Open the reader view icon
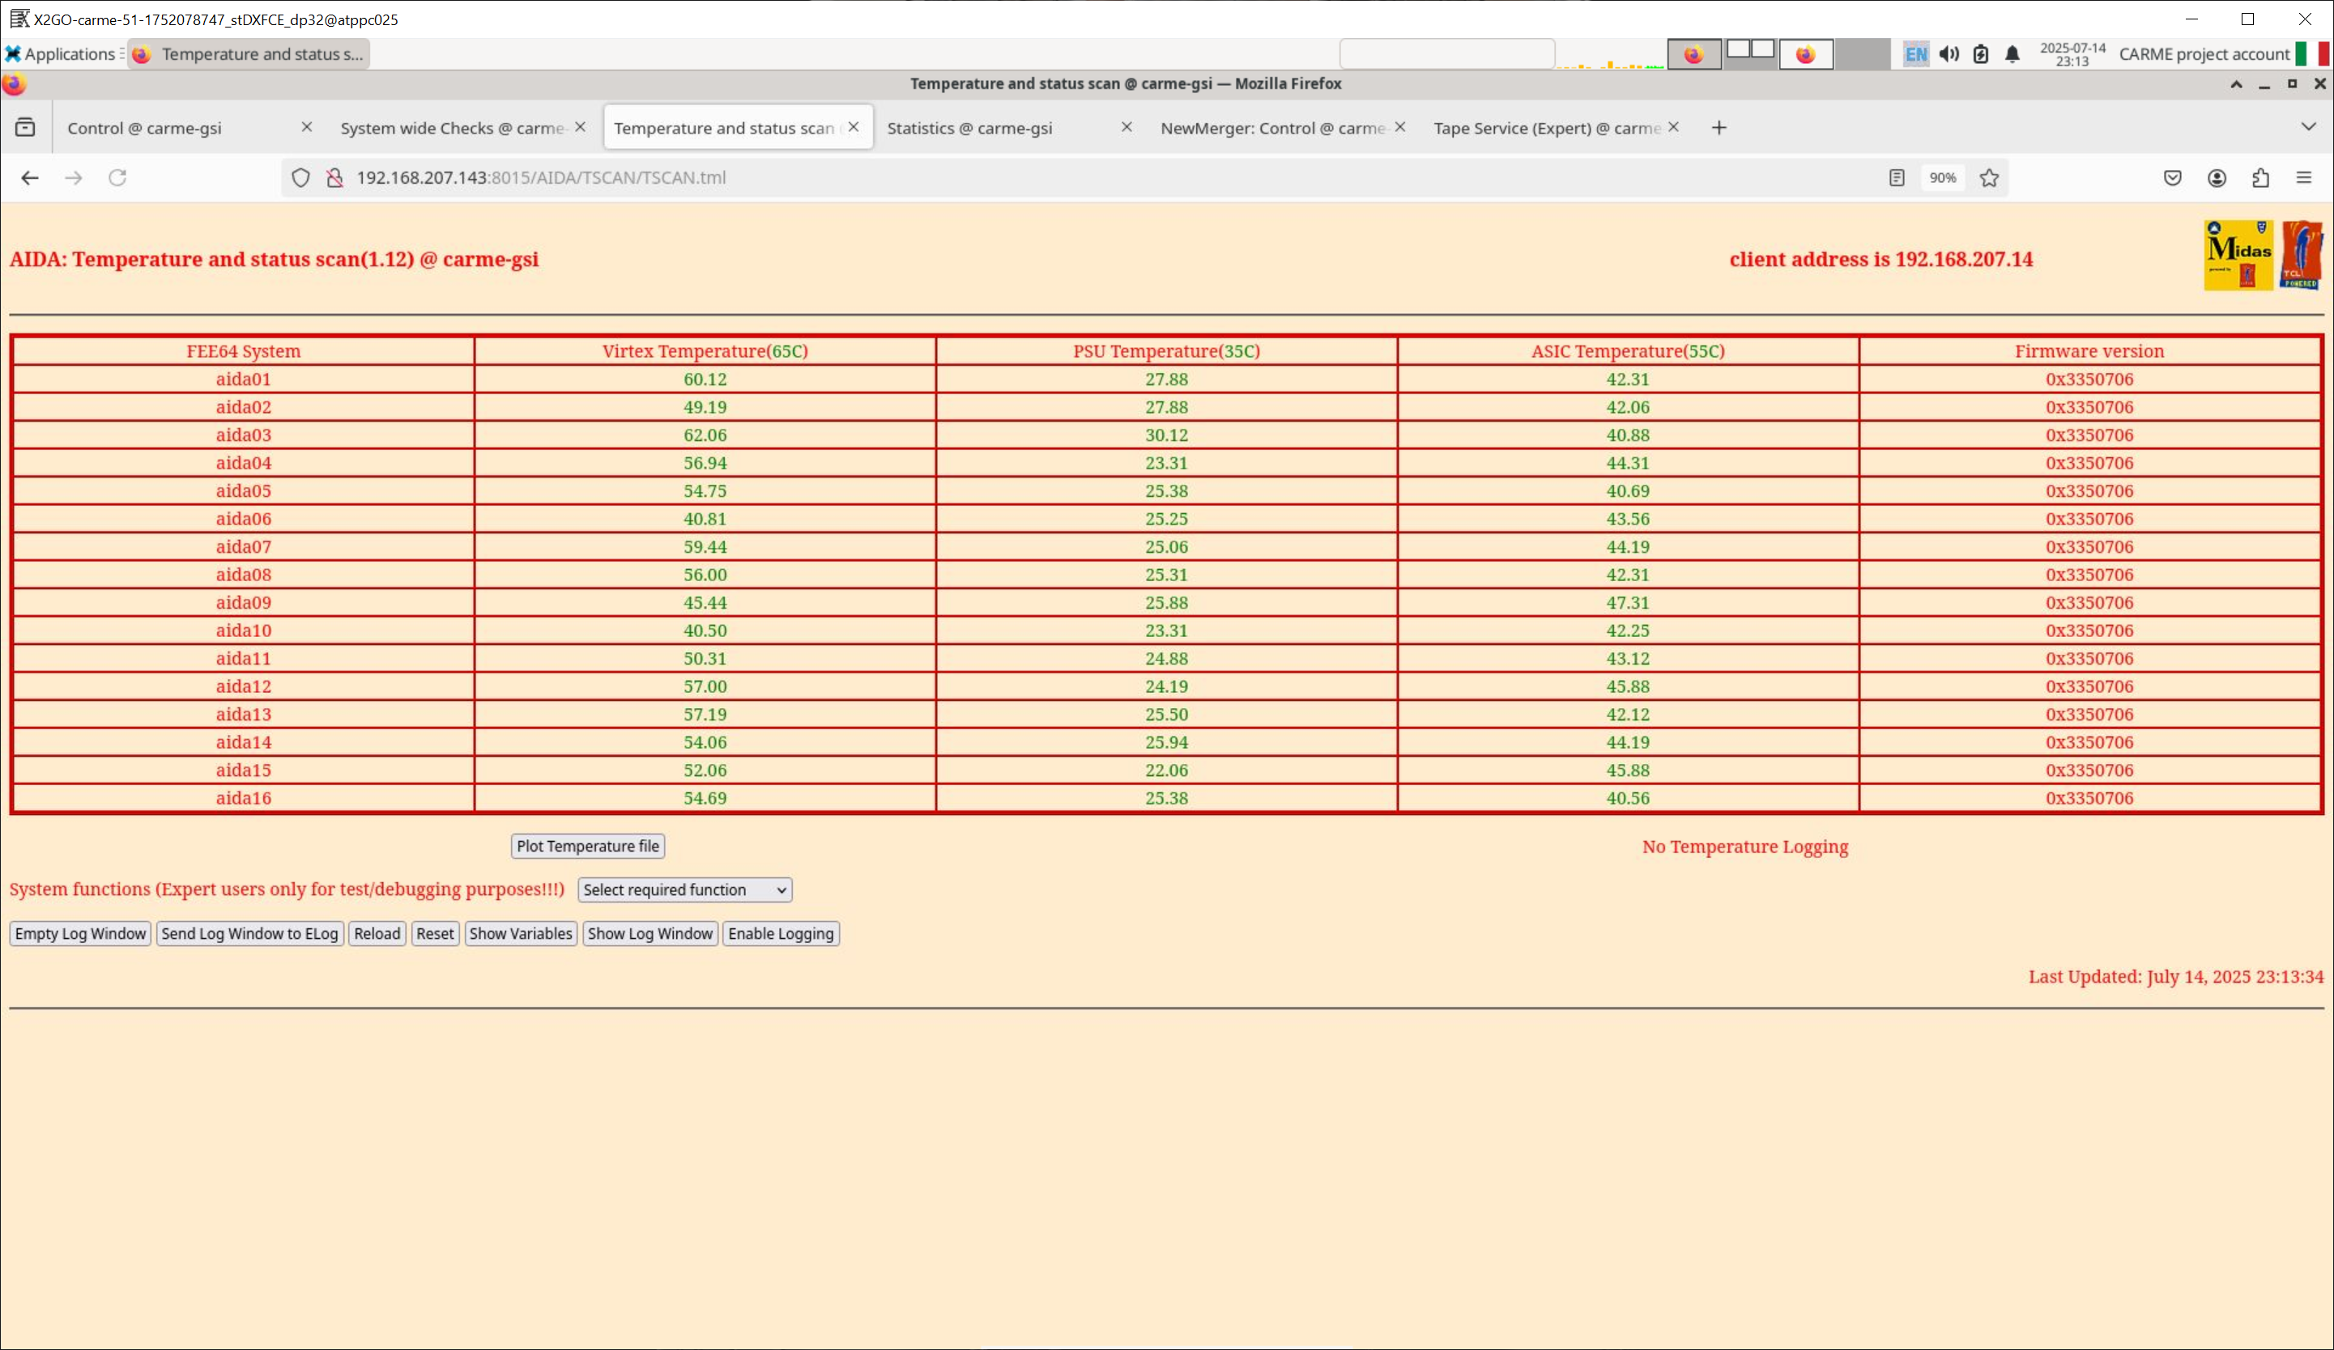This screenshot has height=1350, width=2334. (1896, 178)
